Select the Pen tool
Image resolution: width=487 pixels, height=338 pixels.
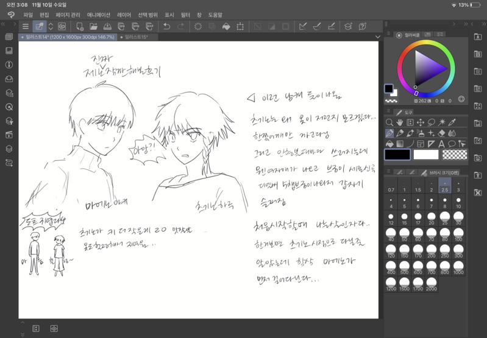click(x=389, y=133)
